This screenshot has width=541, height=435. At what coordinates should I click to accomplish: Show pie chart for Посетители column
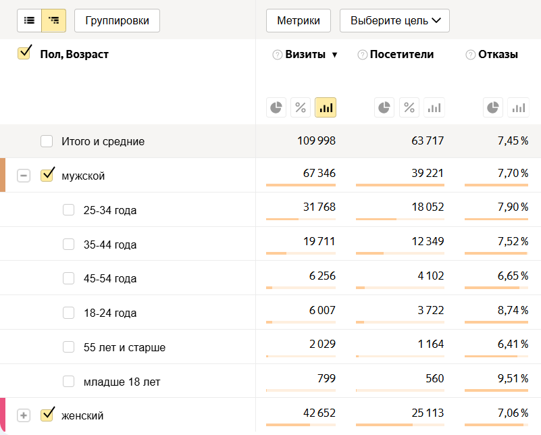click(x=384, y=107)
